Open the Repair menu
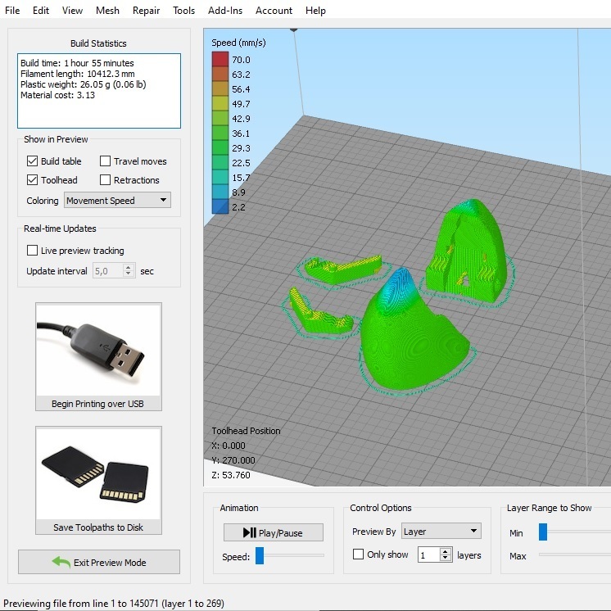This screenshot has height=611, width=611. (146, 11)
